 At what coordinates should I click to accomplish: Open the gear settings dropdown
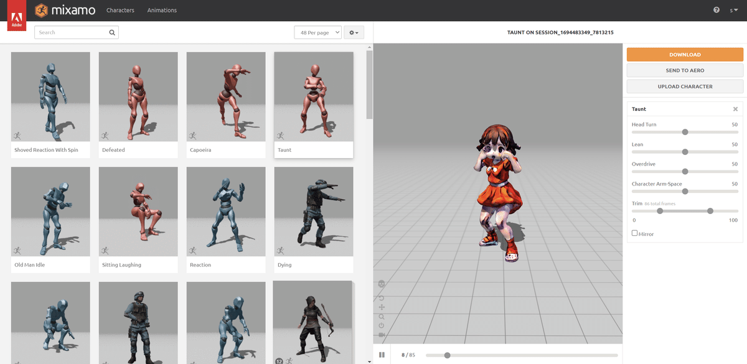pos(354,32)
